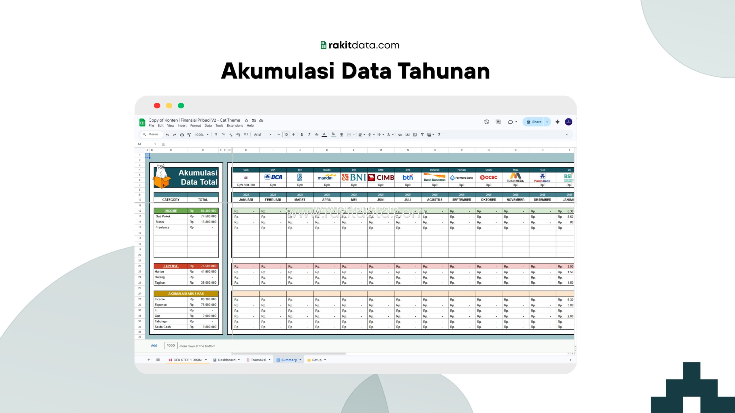Open the Arial font dropdown
Image resolution: width=735 pixels, height=413 pixels.
(263, 135)
